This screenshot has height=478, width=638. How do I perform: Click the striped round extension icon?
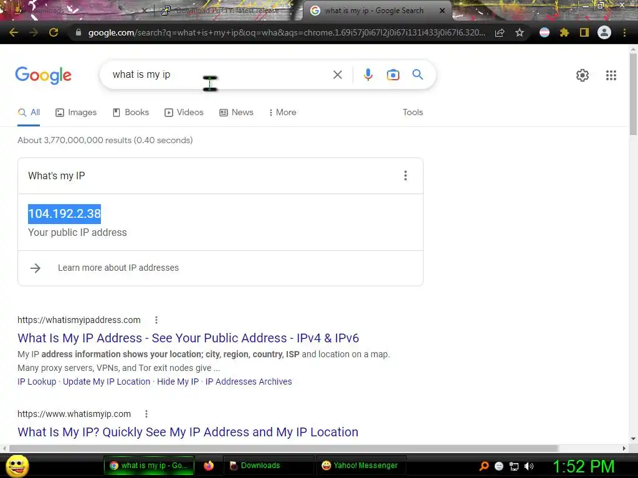click(x=545, y=32)
